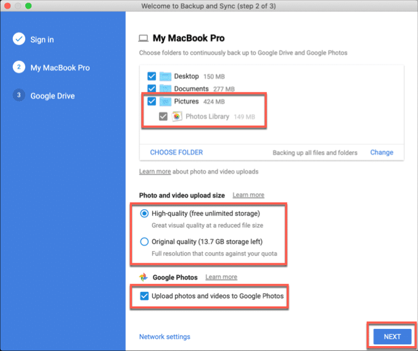Click the Sign in checkmark icon

(x=19, y=39)
